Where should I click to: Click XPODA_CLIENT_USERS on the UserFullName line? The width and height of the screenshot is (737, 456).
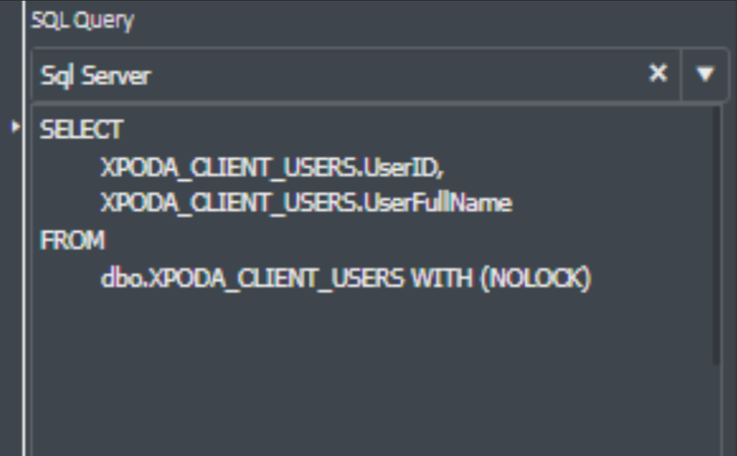pyautogui.click(x=228, y=203)
